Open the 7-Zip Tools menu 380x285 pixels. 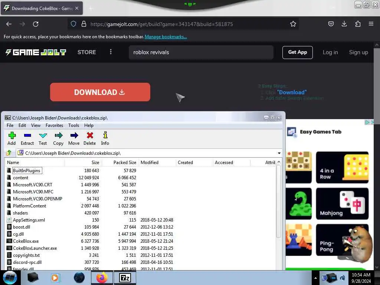[74, 125]
